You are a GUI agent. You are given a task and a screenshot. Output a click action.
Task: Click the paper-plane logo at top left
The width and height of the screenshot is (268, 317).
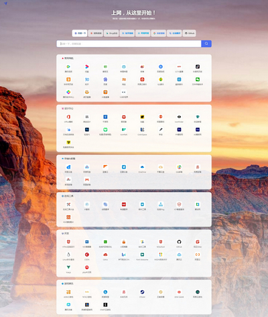coord(5,3)
